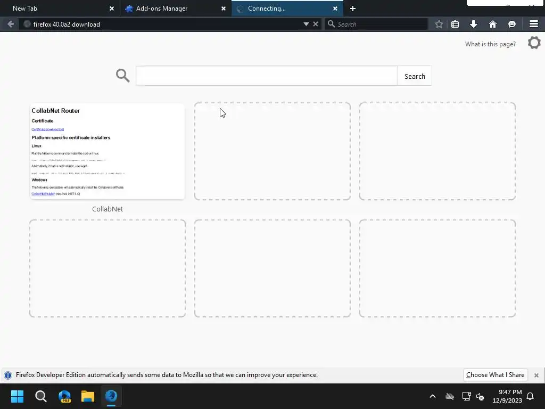Open the Hello chat smiley icon

[511, 24]
